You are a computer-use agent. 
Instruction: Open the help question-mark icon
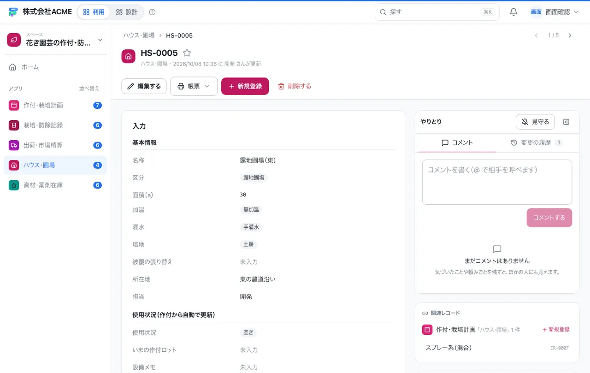[153, 12]
